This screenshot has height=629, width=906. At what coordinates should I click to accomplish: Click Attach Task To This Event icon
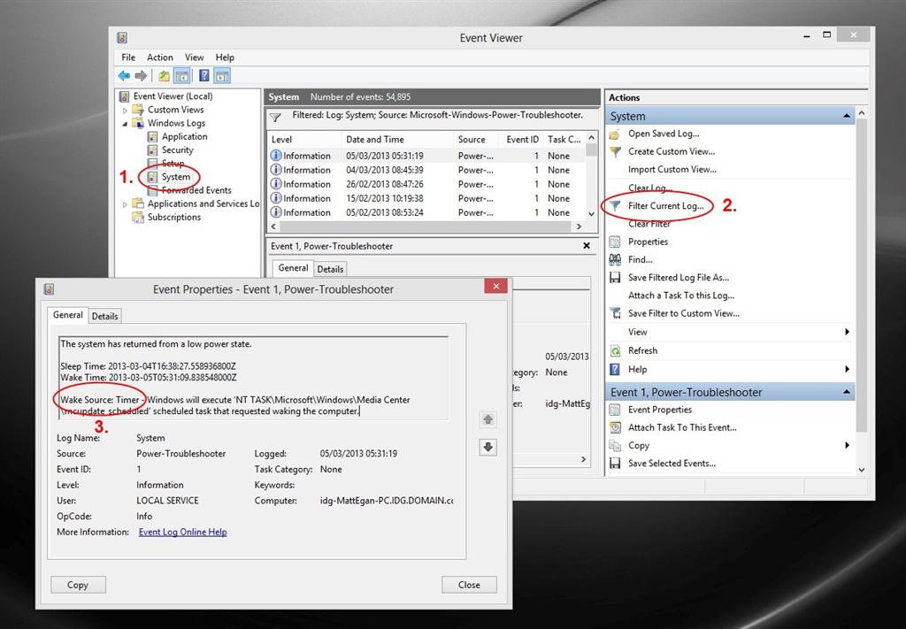pos(615,427)
